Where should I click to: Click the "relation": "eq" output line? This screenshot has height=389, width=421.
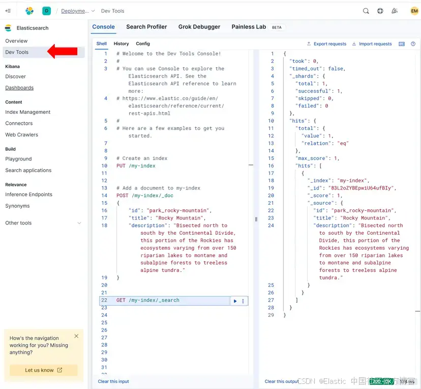pos(325,143)
